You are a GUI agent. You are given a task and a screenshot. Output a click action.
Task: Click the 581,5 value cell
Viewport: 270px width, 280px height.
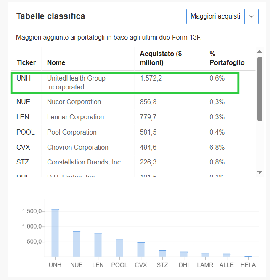148,132
